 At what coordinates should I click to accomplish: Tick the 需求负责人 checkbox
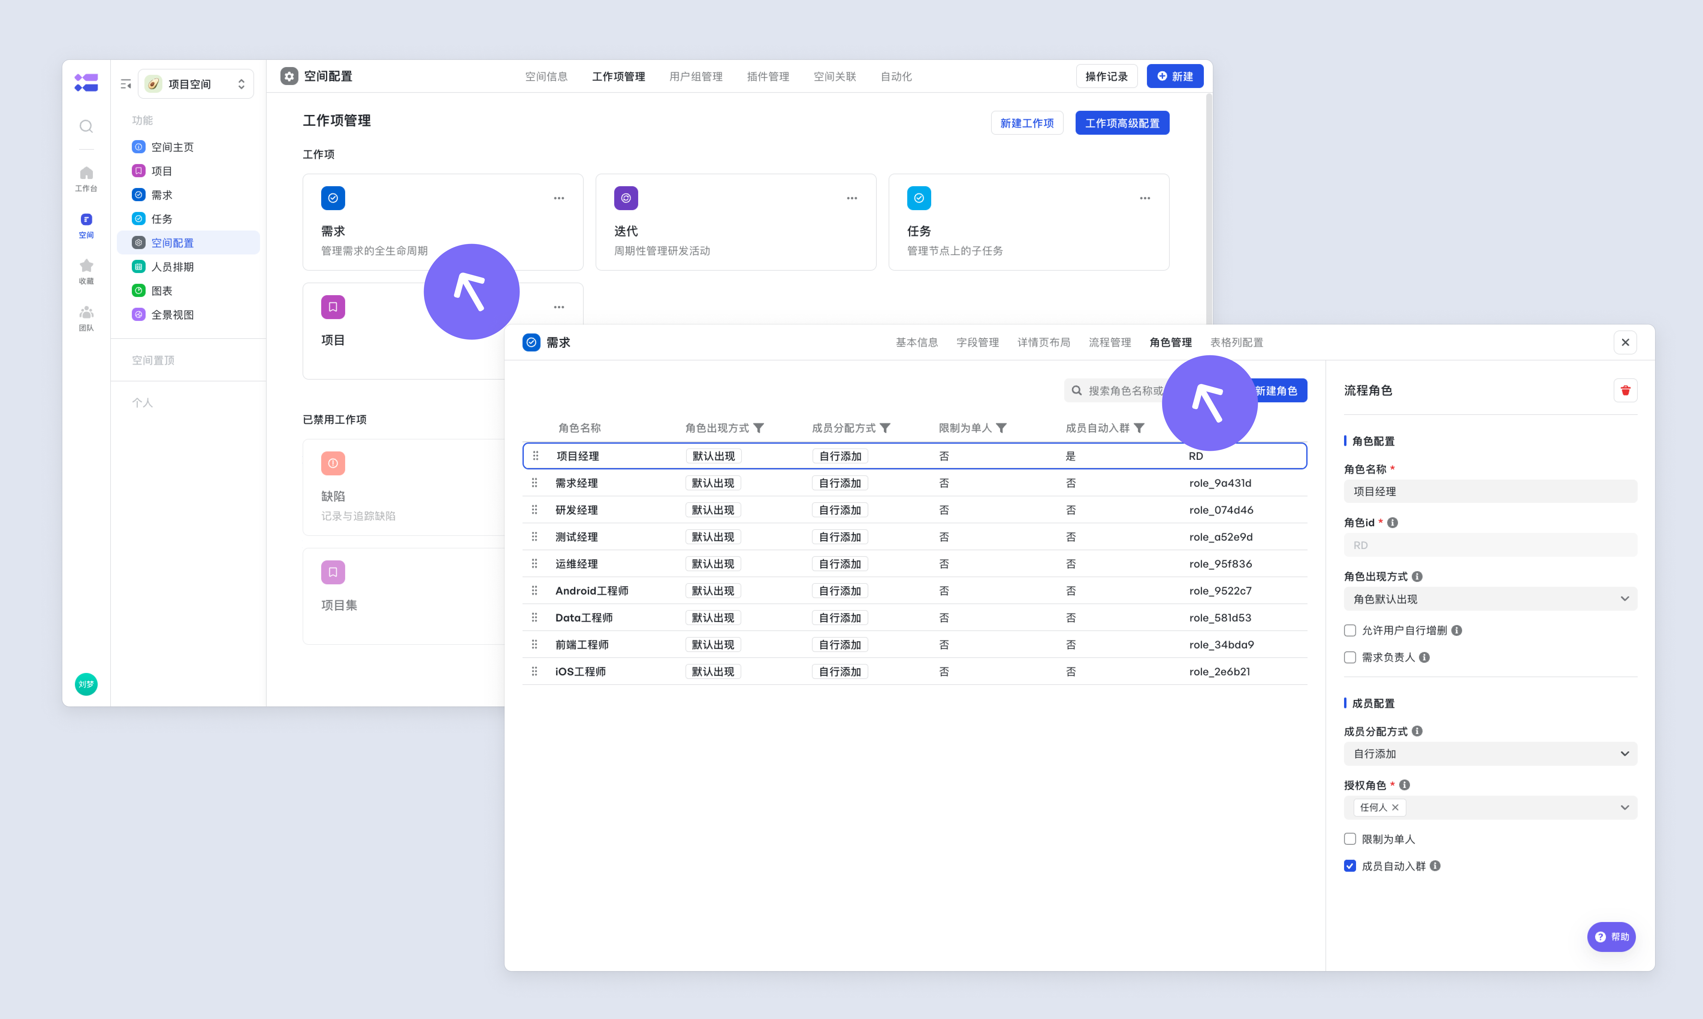pyautogui.click(x=1350, y=657)
